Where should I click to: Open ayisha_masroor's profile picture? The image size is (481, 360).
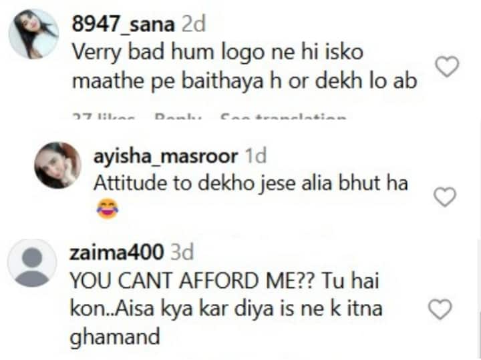click(x=58, y=165)
